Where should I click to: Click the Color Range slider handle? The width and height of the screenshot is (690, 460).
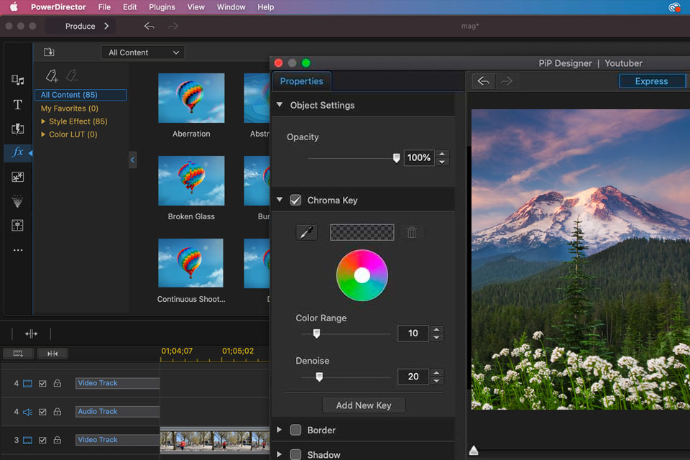316,333
